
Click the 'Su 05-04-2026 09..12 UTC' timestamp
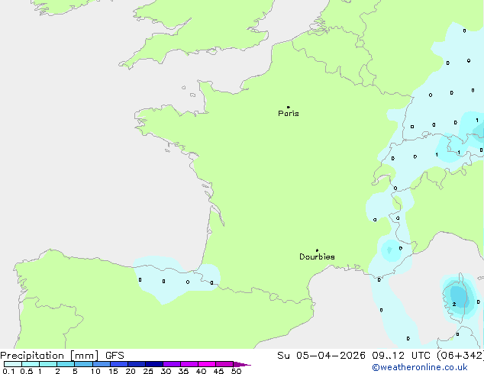355,356
